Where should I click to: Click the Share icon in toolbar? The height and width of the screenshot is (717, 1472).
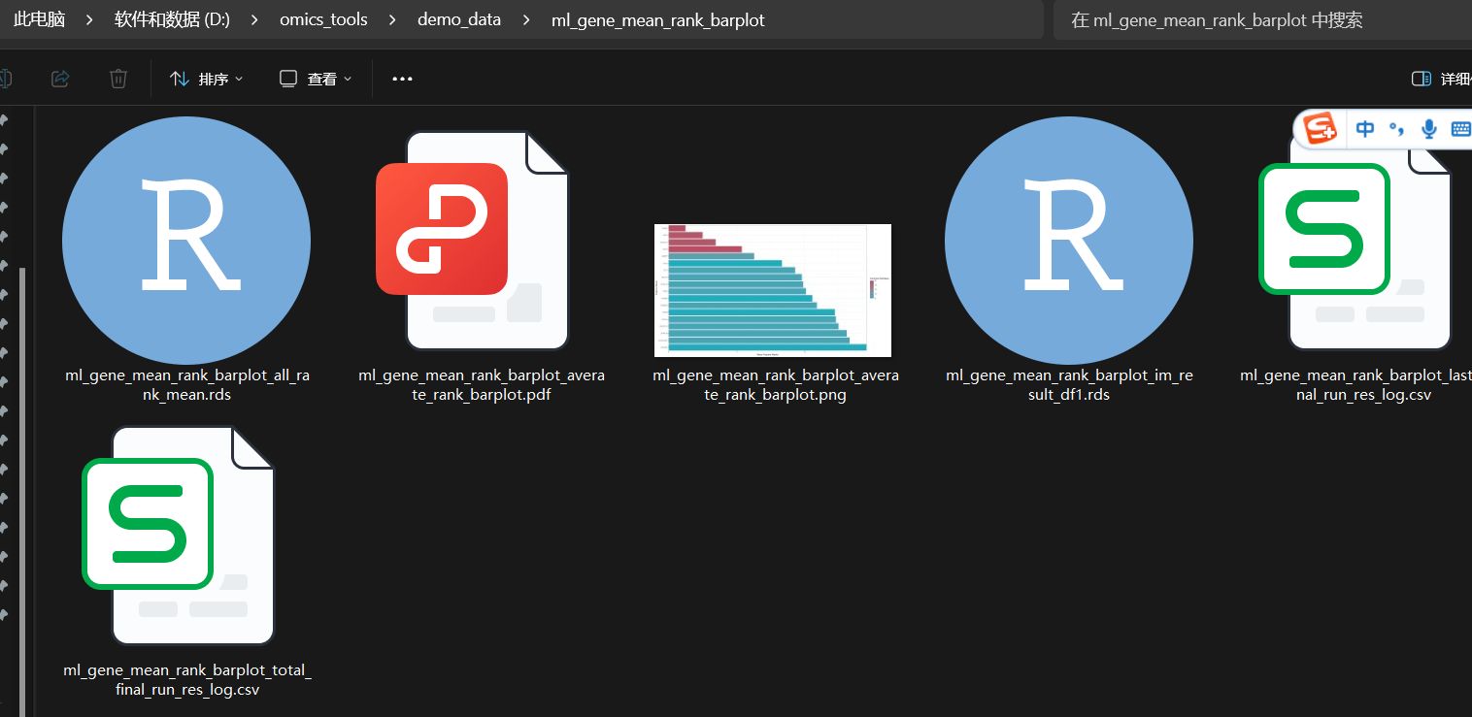point(60,79)
